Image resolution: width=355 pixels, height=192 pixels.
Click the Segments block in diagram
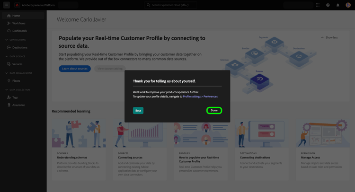tap(274, 44)
